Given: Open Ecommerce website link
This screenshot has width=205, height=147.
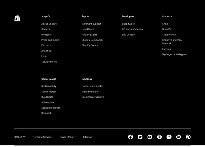Looking at the screenshot, I should click(x=93, y=97).
